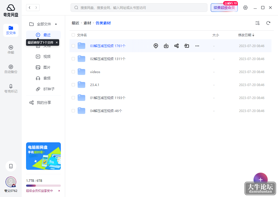Click username 夸父0762
The image size is (278, 197).
[11, 191]
